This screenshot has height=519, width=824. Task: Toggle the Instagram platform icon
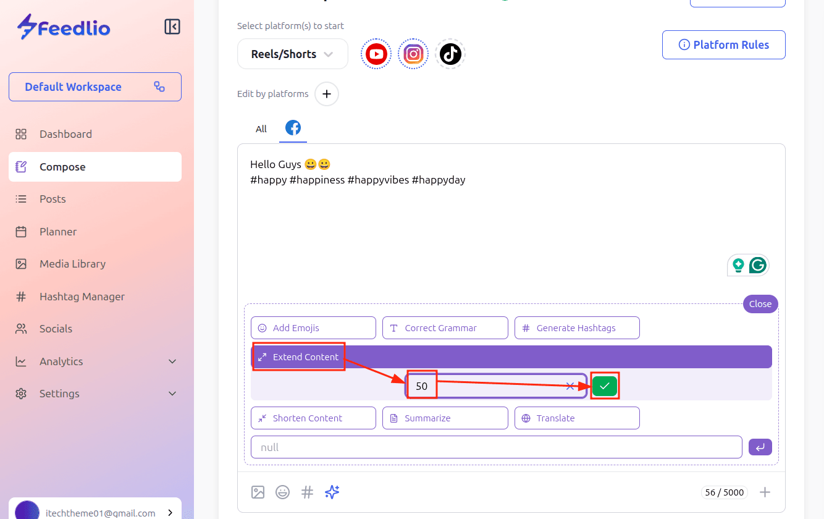click(413, 54)
